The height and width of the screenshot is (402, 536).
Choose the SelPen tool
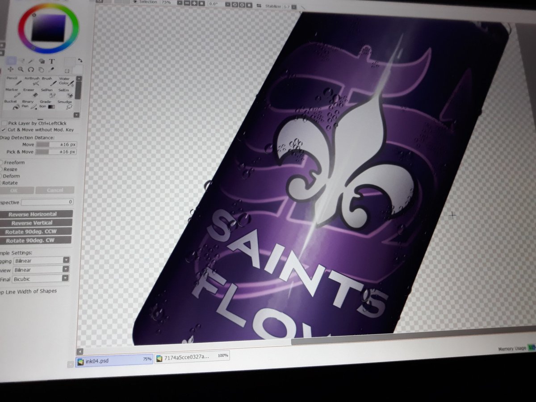point(47,92)
